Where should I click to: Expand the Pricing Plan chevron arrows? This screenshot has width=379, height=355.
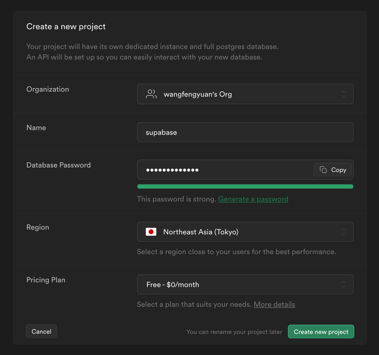(x=343, y=284)
